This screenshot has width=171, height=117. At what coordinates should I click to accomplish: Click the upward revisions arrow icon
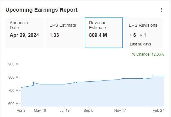[130, 35]
